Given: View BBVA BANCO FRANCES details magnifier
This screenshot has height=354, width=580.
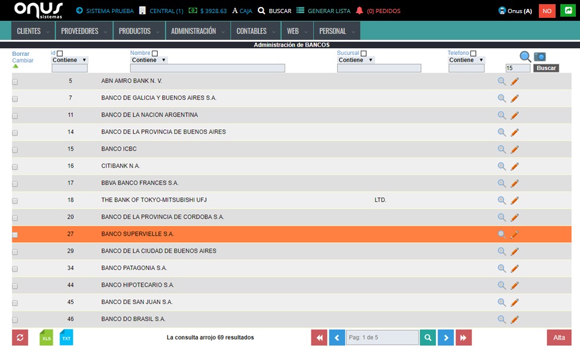Looking at the screenshot, I should [501, 183].
